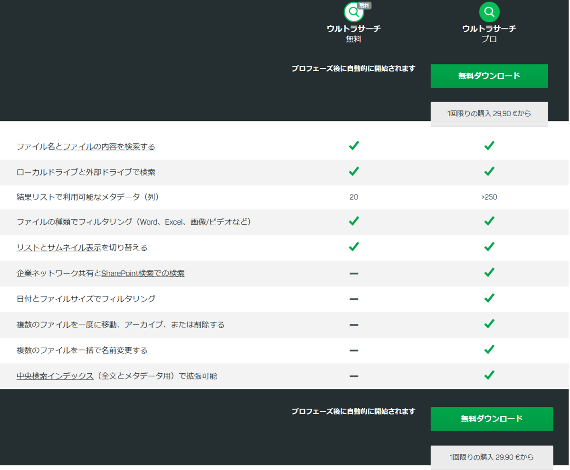Click free dash for 企業ネットワーク共有 row

(x=353, y=274)
